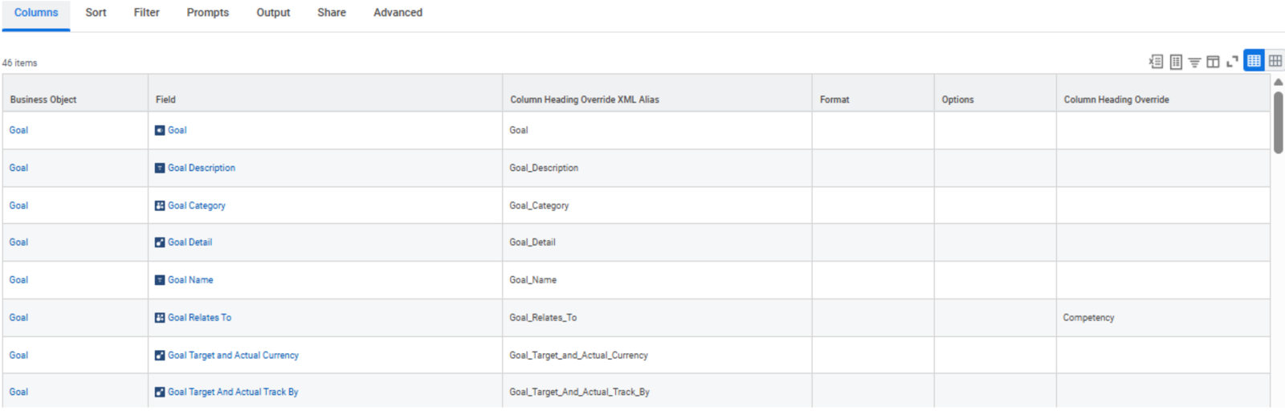Click the Goal Description field icon
Screen dimensions: 1285x411
pyautogui.click(x=160, y=168)
